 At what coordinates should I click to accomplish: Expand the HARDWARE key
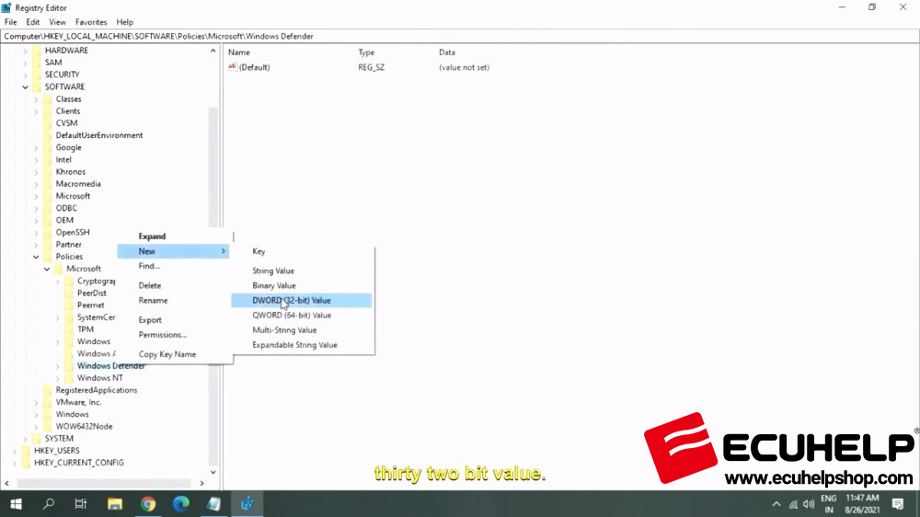coord(25,51)
